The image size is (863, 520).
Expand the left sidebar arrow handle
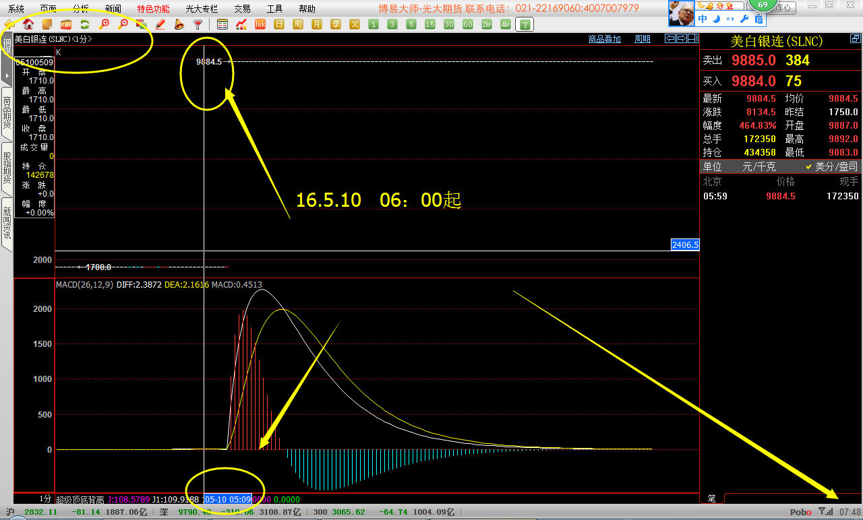point(7,75)
